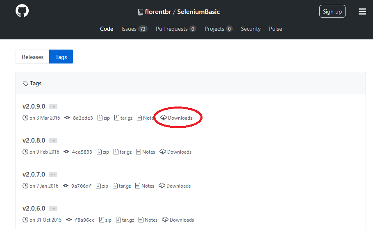Open commit 8a2cde3
This screenshot has width=373, height=229.
pos(83,118)
